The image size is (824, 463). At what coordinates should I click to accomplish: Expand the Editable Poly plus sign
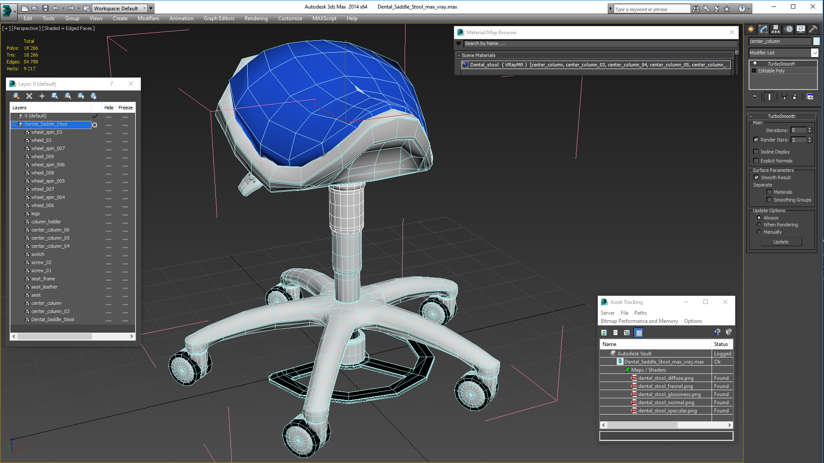click(754, 71)
